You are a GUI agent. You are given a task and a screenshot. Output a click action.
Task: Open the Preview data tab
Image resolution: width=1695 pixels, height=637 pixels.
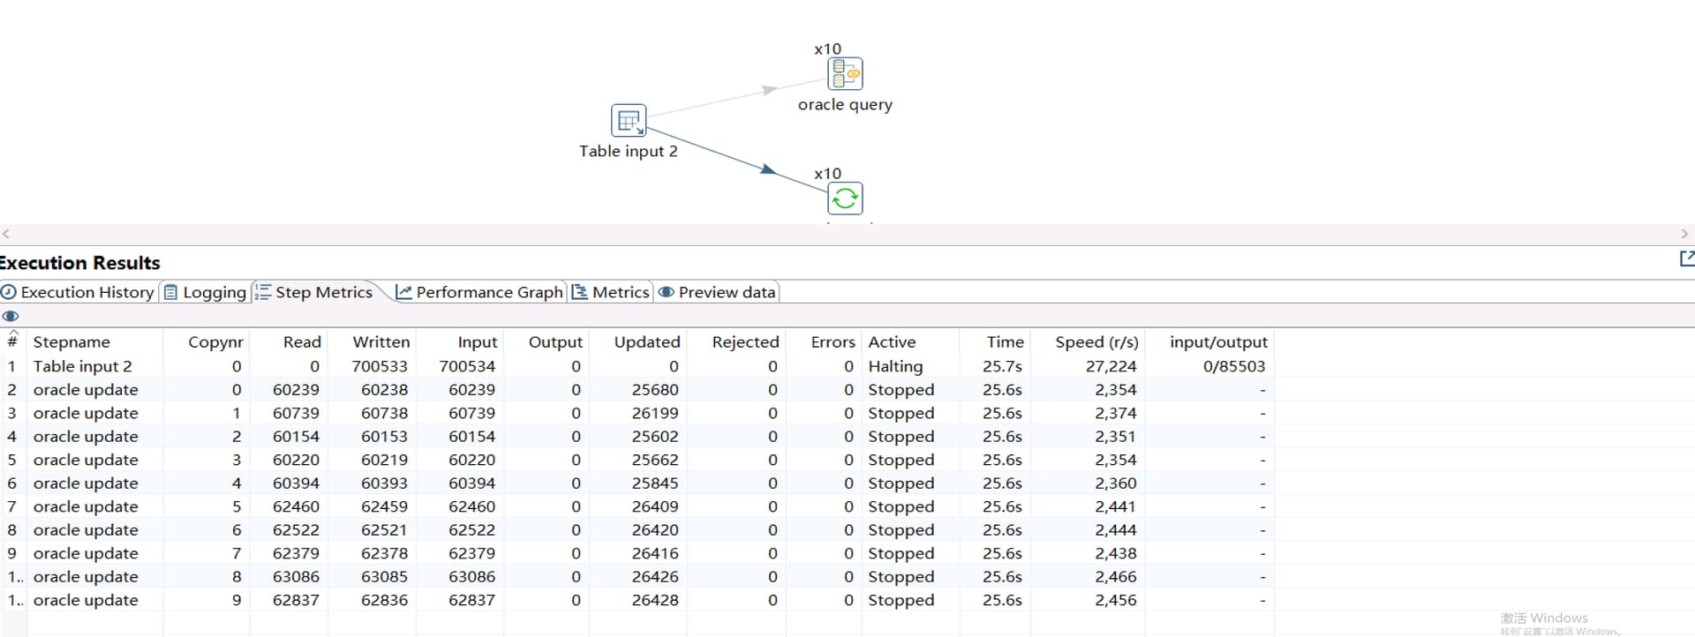717,292
